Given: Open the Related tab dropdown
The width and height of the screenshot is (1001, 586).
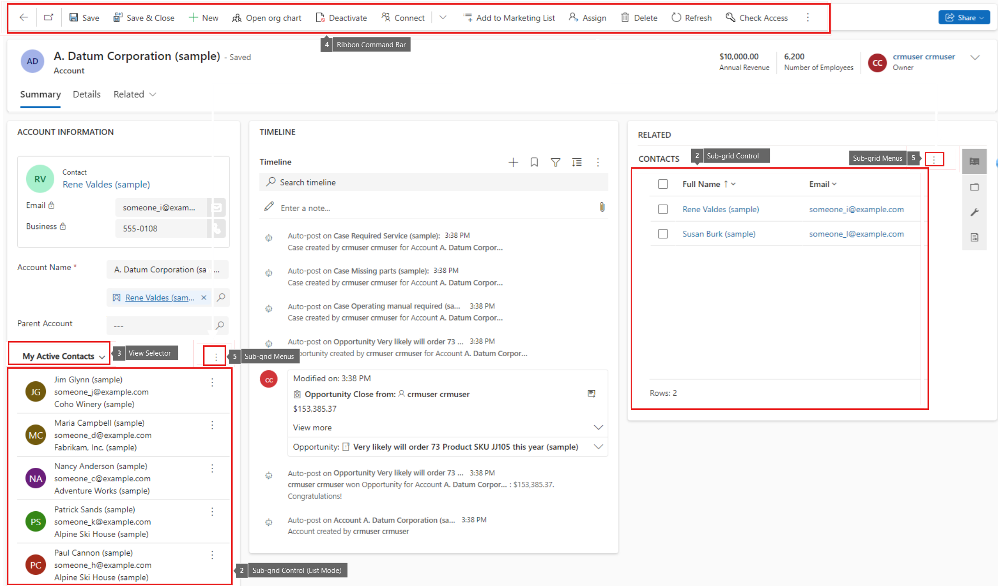Looking at the screenshot, I should (135, 94).
